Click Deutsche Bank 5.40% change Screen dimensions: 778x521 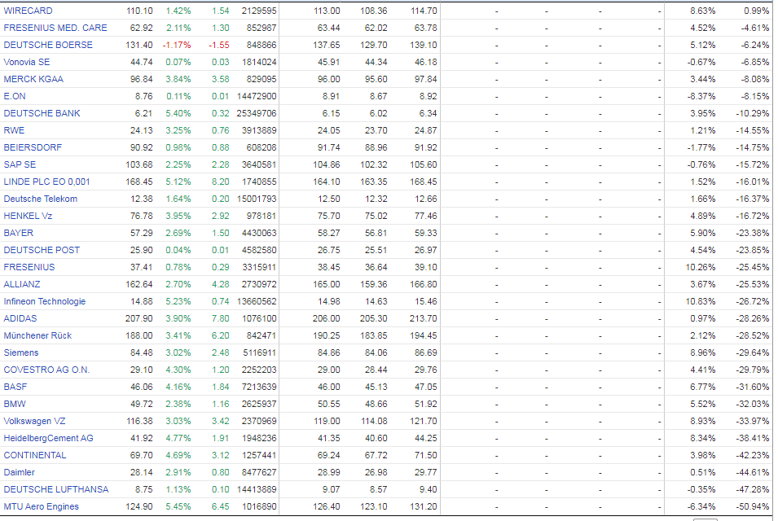click(178, 113)
